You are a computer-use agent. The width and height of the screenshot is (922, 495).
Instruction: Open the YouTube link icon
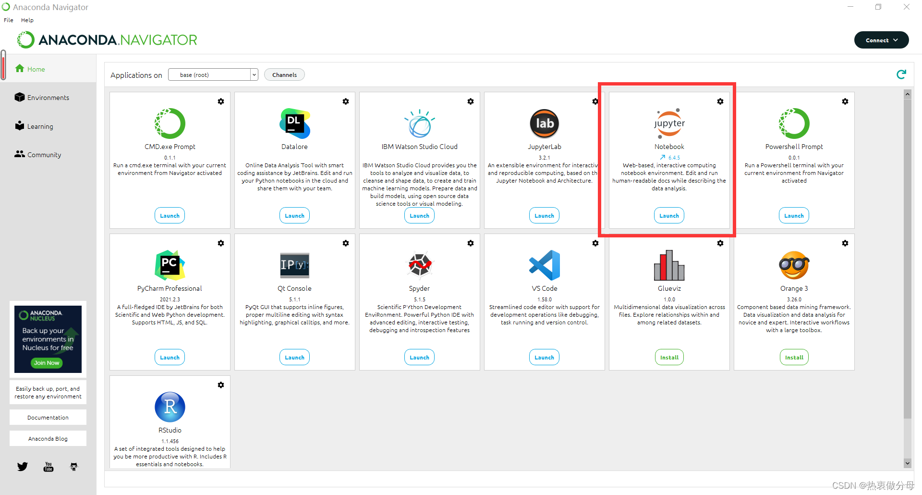[49, 467]
